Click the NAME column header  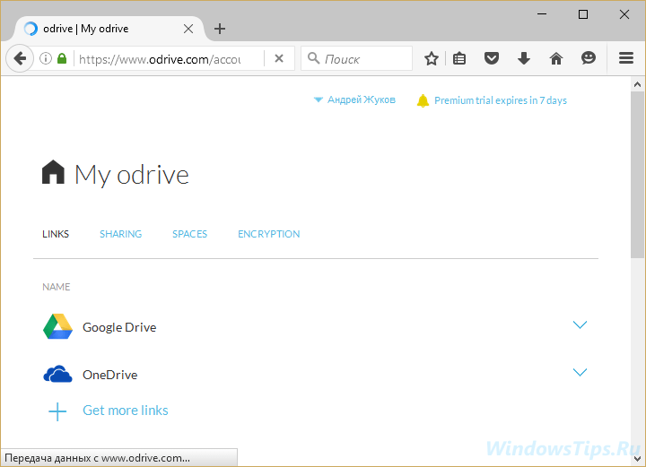pos(56,287)
